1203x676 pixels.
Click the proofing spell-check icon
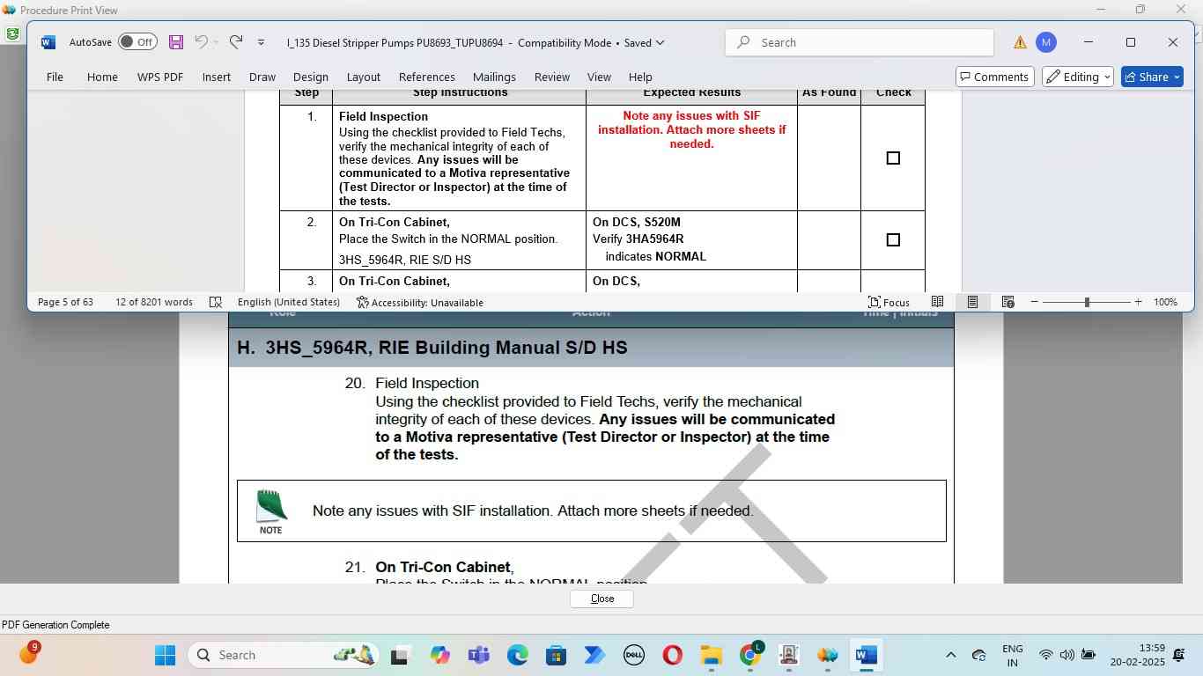(216, 302)
